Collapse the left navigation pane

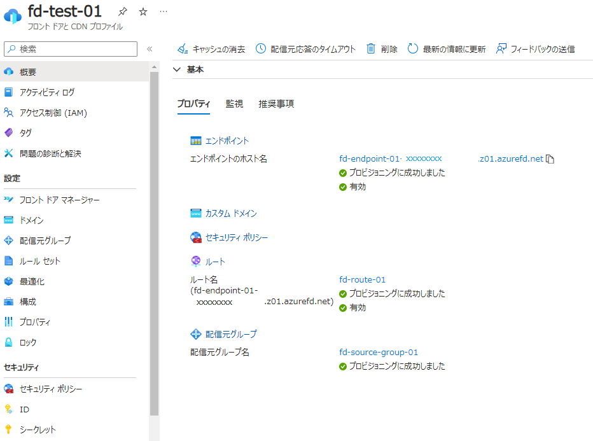150,49
